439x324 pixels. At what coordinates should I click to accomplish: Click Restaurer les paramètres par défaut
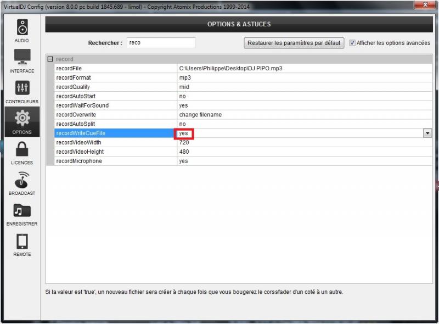[294, 43]
